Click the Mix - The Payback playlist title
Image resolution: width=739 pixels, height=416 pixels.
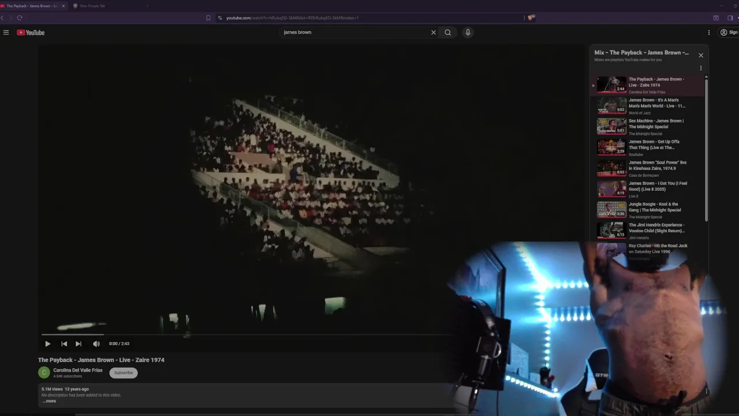click(x=641, y=53)
